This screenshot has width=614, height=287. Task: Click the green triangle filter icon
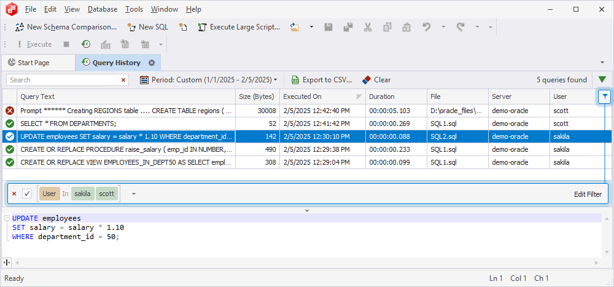click(x=602, y=80)
